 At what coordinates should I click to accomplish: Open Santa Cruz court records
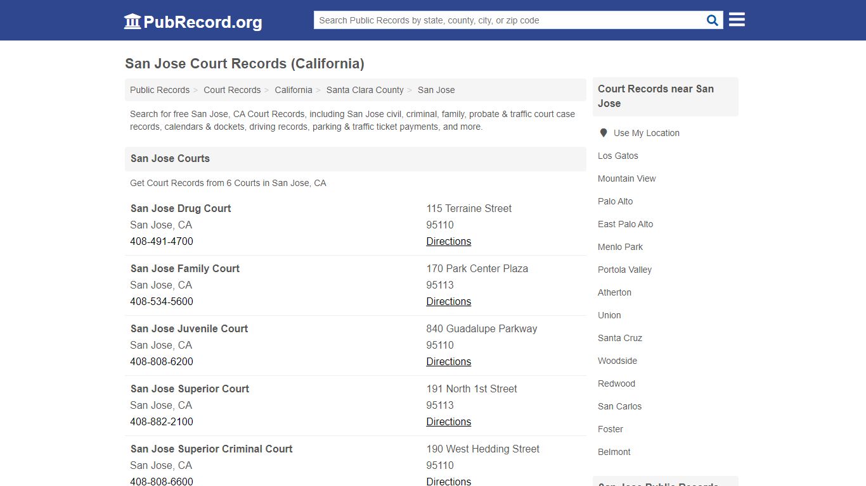pos(620,338)
